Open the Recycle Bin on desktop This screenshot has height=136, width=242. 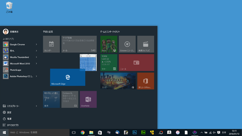[x=9, y=6]
